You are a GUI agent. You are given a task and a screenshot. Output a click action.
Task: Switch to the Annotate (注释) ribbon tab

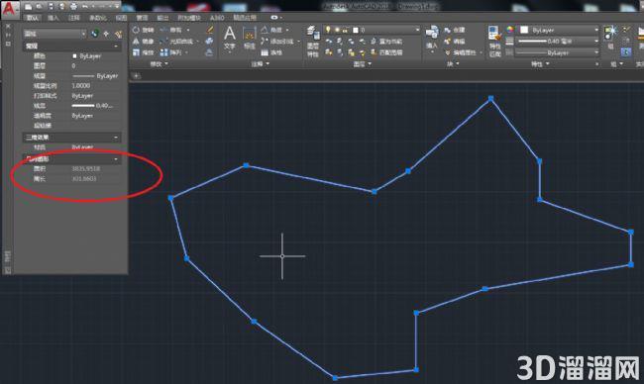pyautogui.click(x=74, y=18)
